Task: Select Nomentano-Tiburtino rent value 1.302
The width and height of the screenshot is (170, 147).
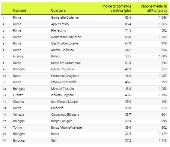Action: click(163, 37)
